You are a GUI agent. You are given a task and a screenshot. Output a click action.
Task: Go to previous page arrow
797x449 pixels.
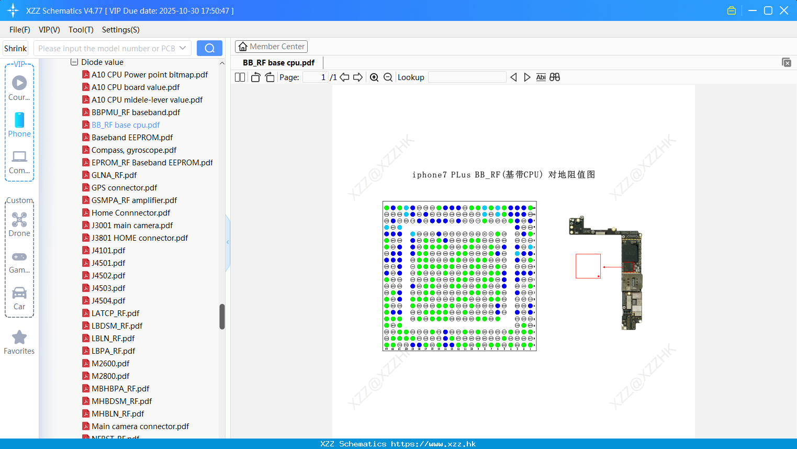click(344, 77)
